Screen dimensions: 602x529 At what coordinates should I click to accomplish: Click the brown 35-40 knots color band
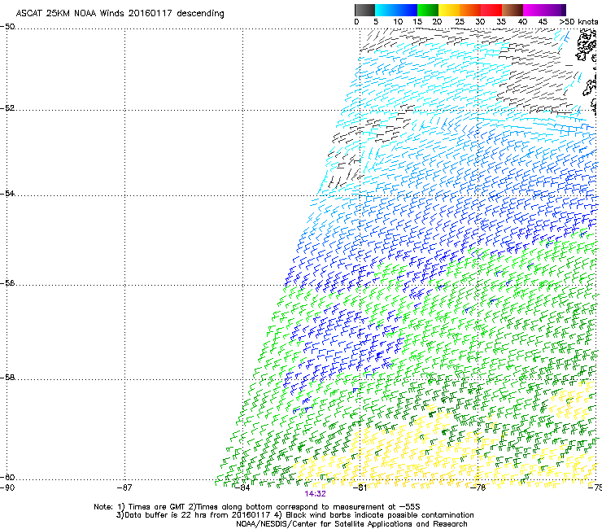pyautogui.click(x=513, y=10)
